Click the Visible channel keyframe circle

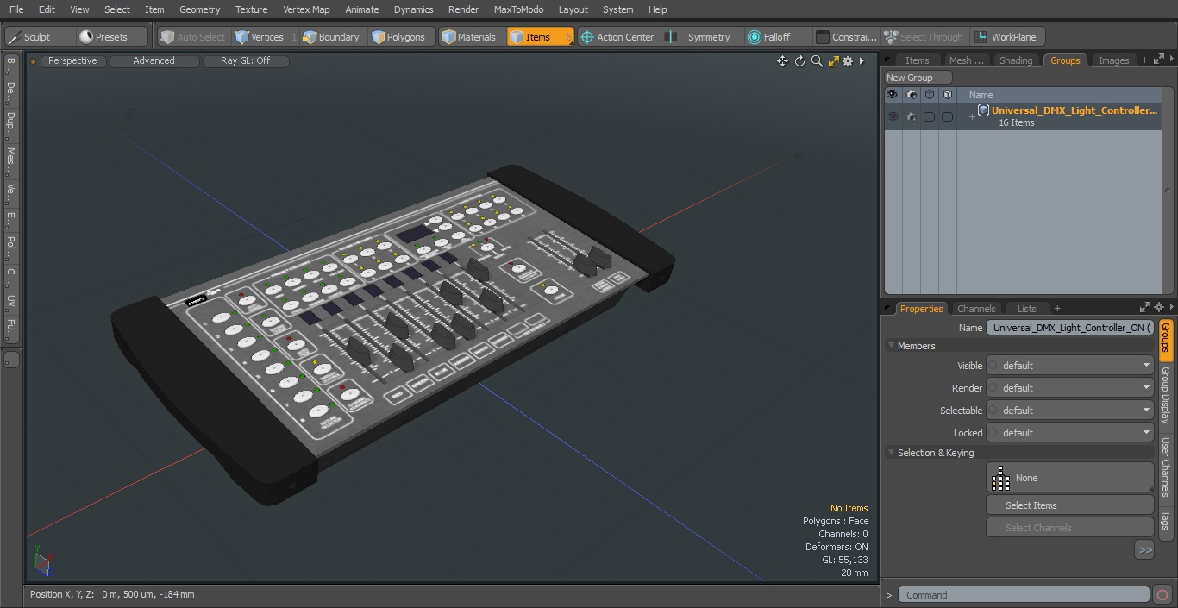993,366
